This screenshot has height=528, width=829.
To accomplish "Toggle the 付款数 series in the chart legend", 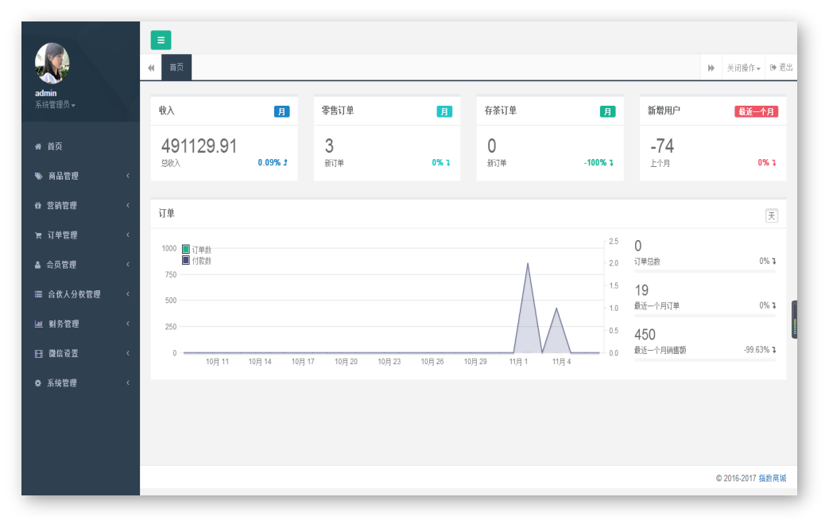I will tap(196, 261).
